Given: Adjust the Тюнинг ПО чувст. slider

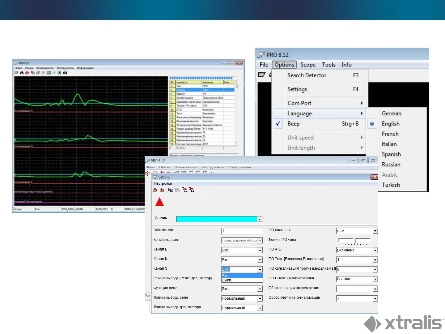Looking at the screenshot, I should point(355,240).
